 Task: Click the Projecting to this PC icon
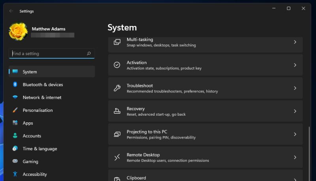(x=117, y=134)
